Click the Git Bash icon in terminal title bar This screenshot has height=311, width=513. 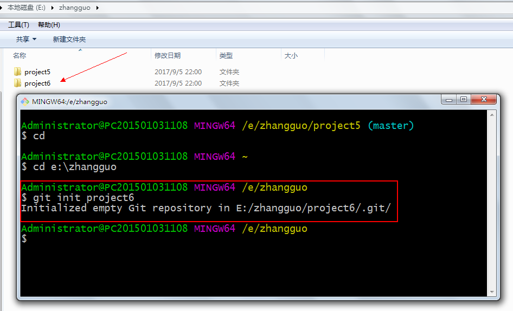click(25, 101)
